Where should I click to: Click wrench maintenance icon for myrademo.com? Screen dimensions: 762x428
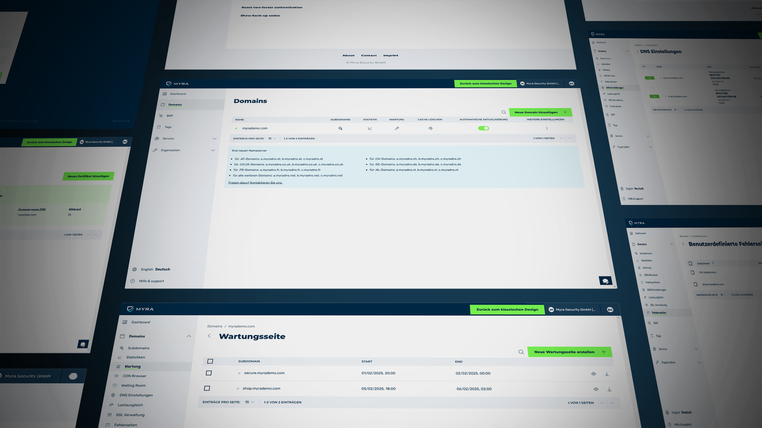(x=397, y=128)
